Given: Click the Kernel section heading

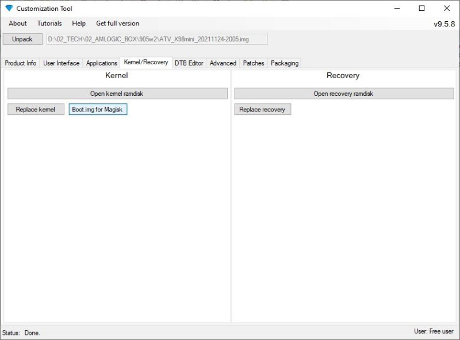Looking at the screenshot, I should (x=117, y=76).
